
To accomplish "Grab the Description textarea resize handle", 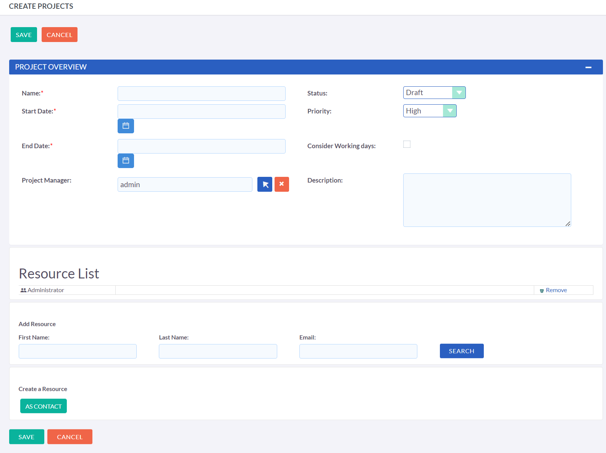I will [568, 224].
